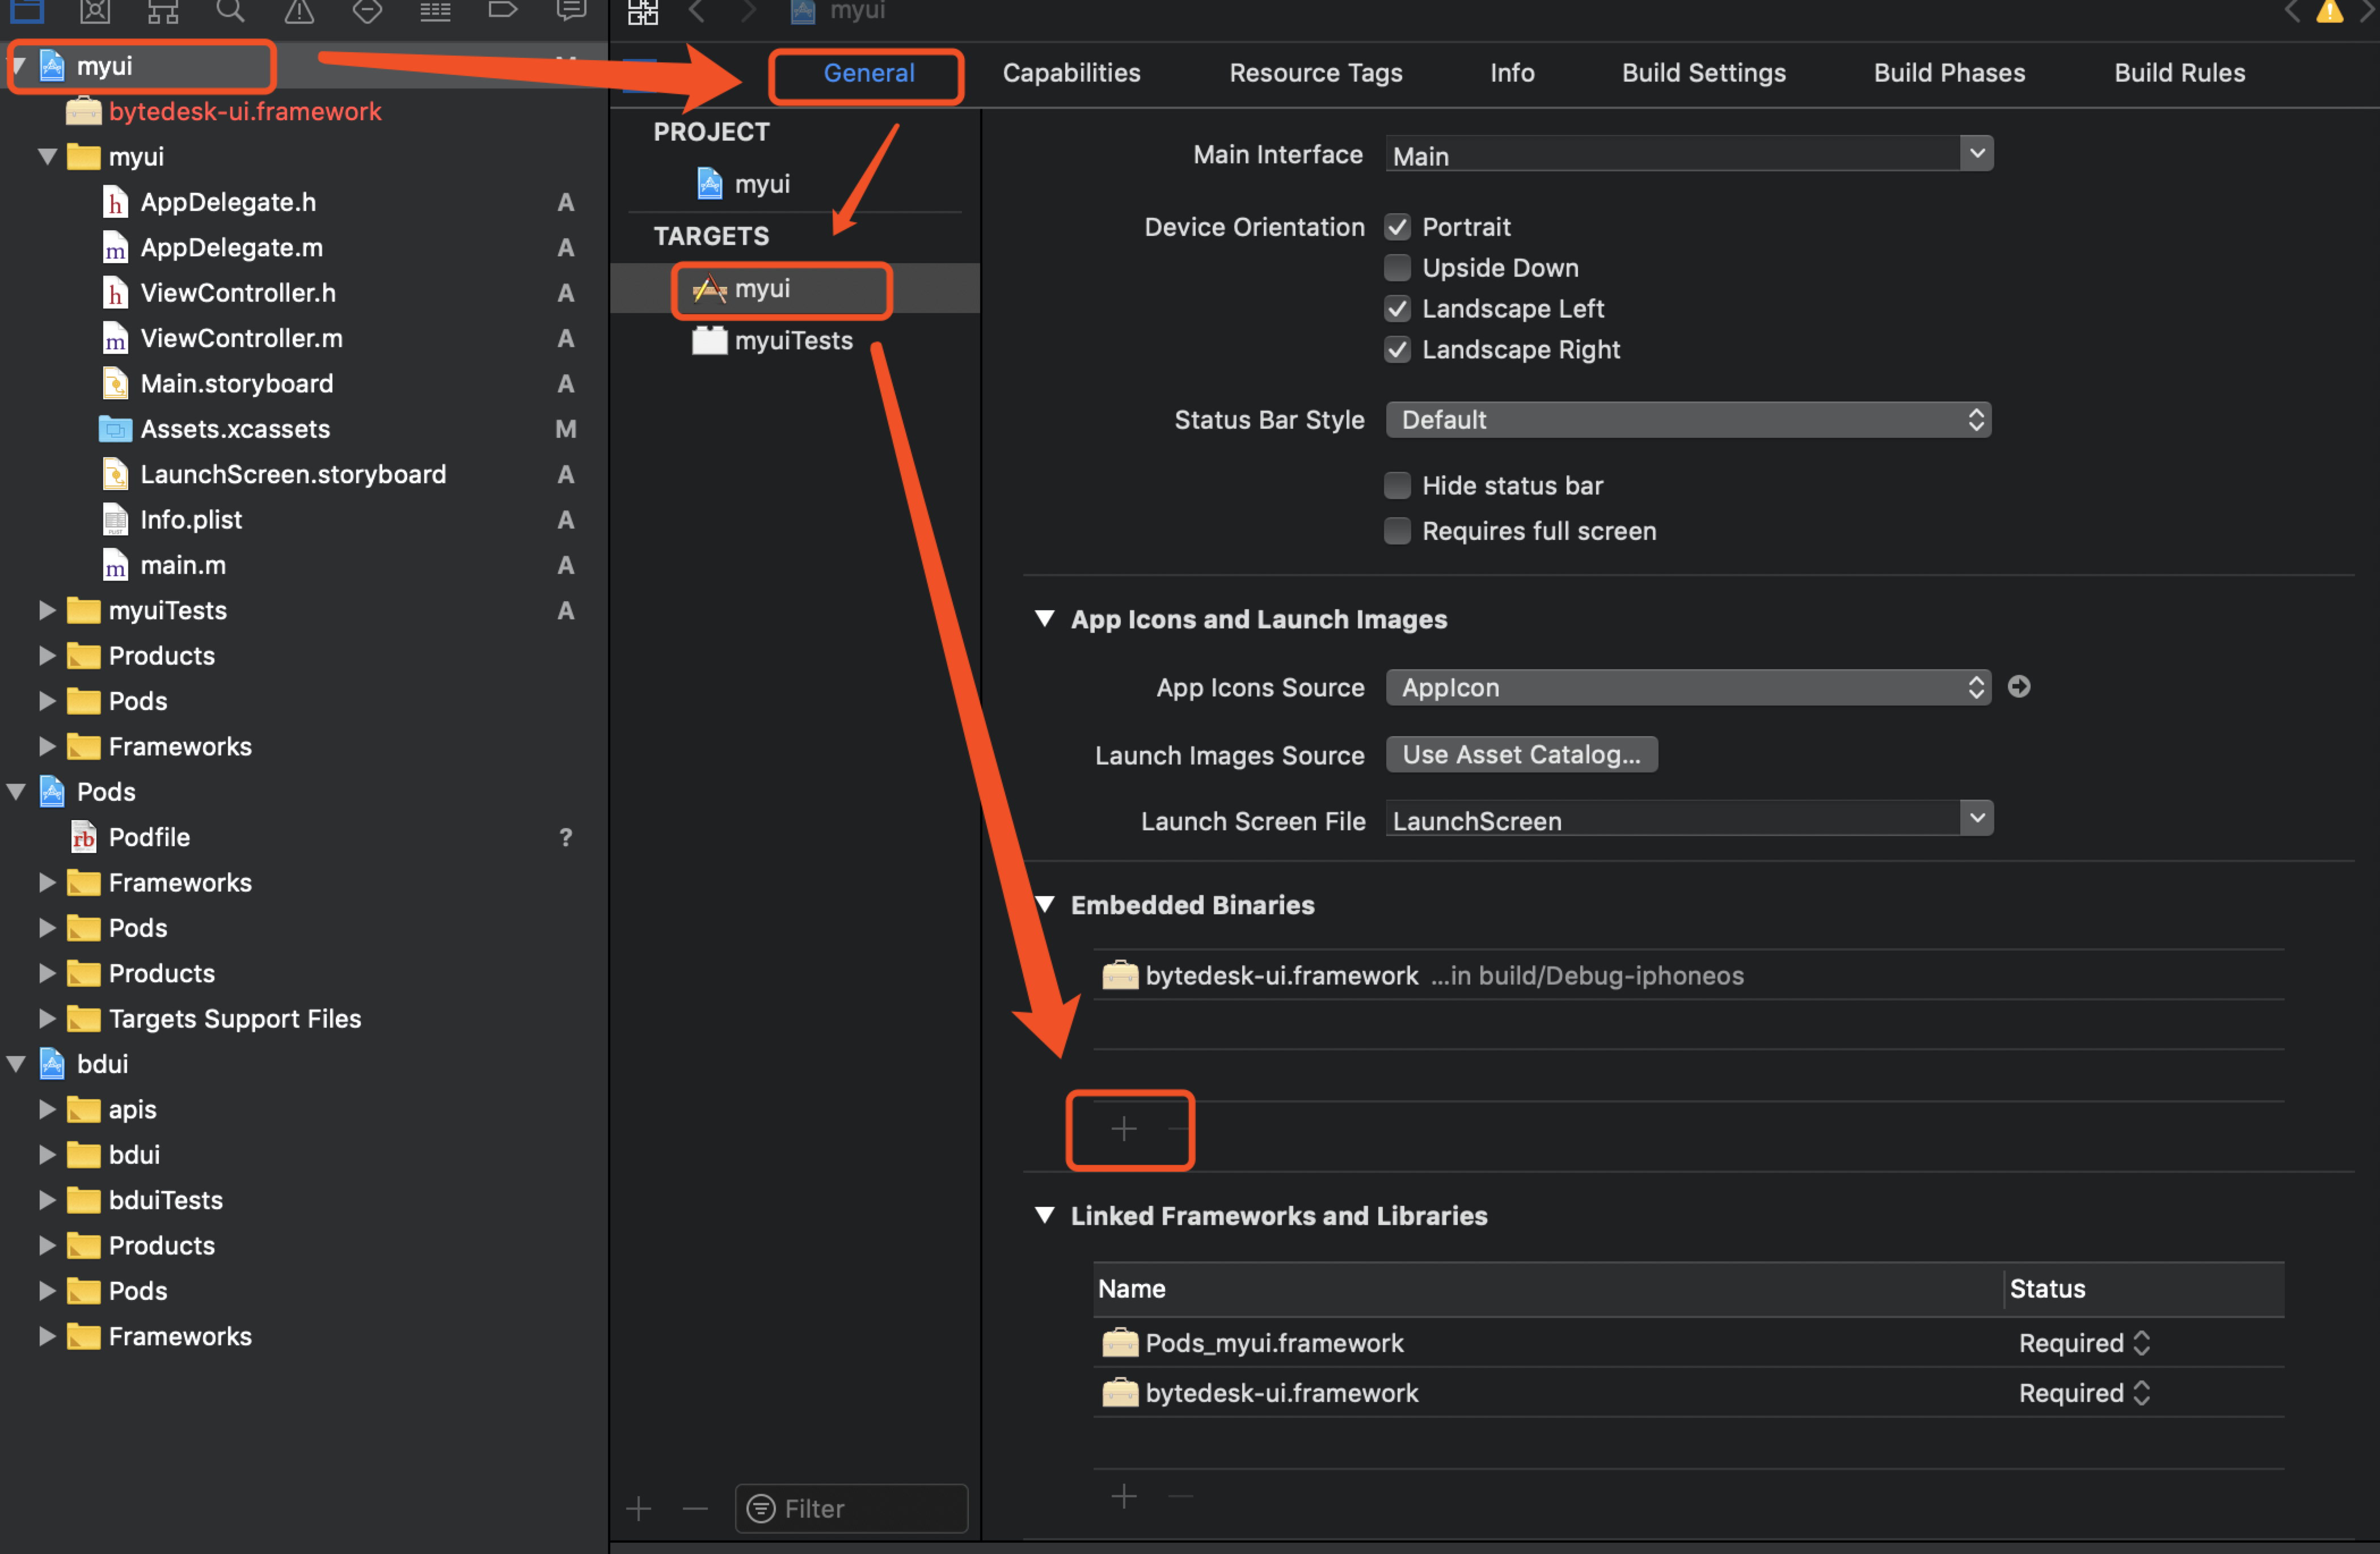This screenshot has width=2380, height=1554.
Task: Open the Find navigator magnifier icon
Action: pos(231,10)
